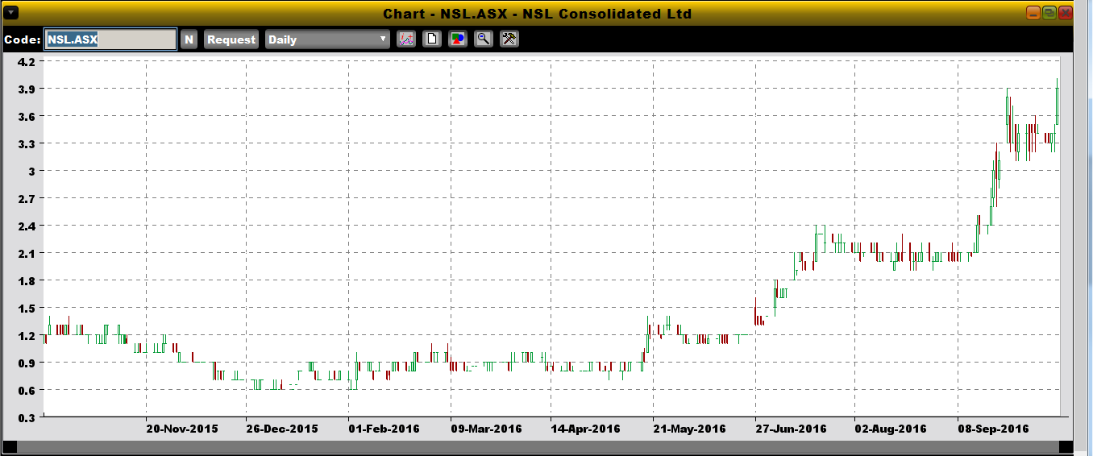Minimize the chart window with orange button
The width and height of the screenshot is (1093, 456).
[x=1033, y=13]
